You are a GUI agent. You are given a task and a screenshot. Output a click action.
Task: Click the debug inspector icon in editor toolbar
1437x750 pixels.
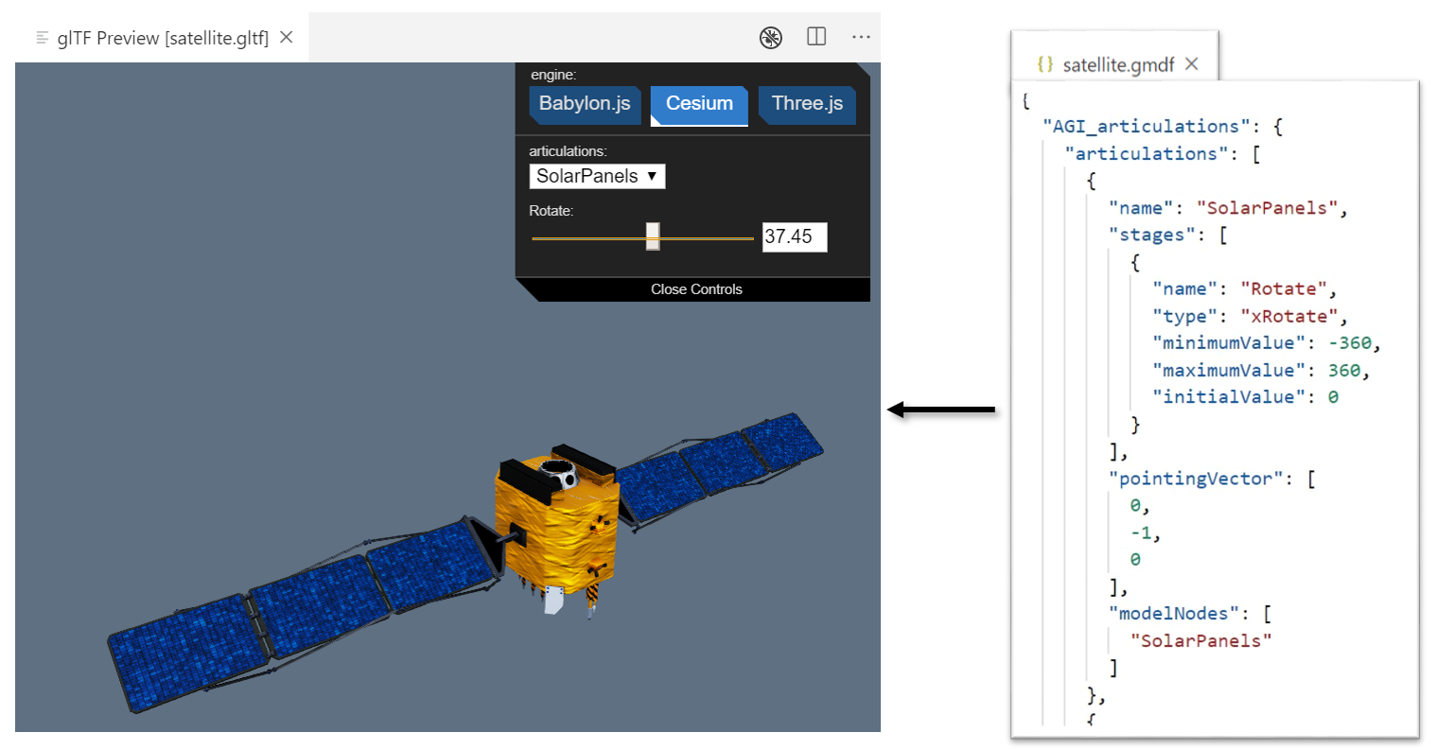coord(771,38)
